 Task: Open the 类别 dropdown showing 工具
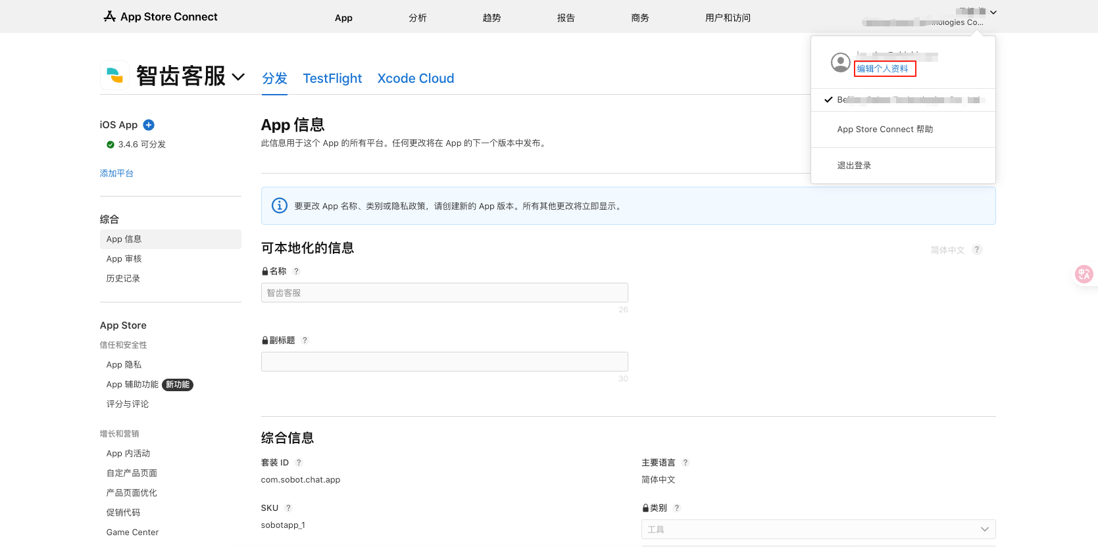click(818, 529)
